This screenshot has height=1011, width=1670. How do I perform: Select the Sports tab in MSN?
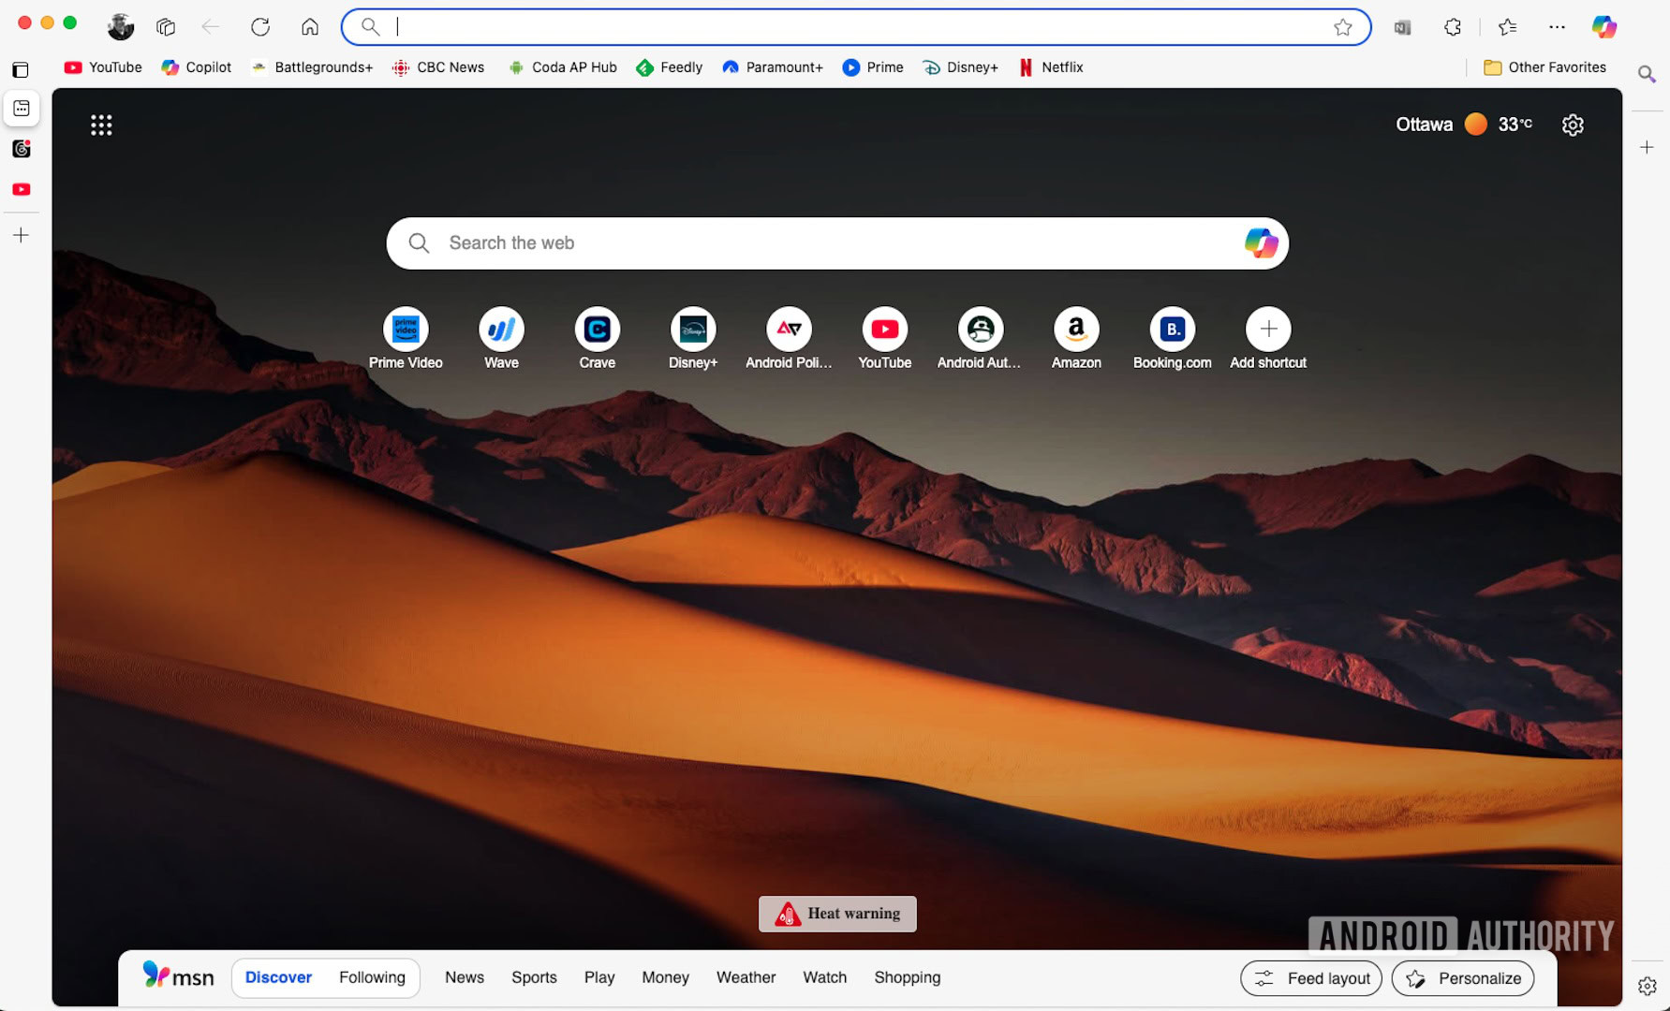(x=534, y=977)
